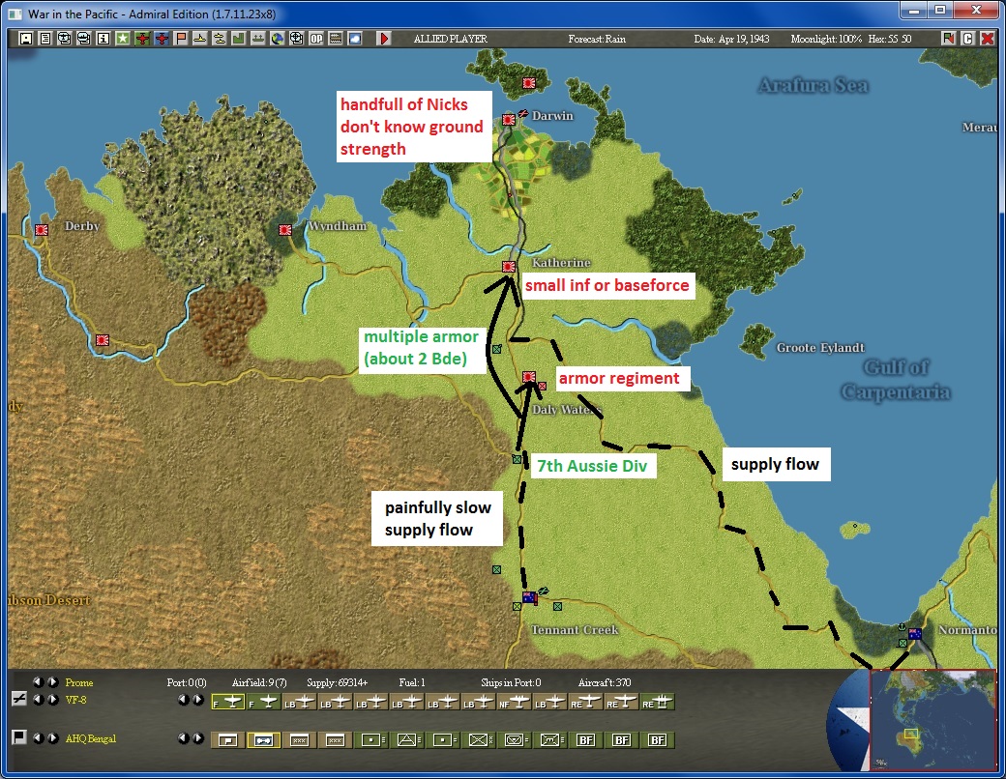Select the NF night fighter unit icon
This screenshot has height=779, width=1006.
[x=514, y=703]
